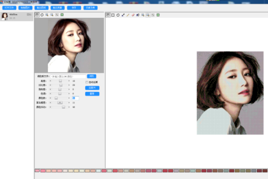The height and width of the screenshot is (179, 268).
Task: Click the green fullscreen icon in canvas toolbar
Action: click(x=158, y=15)
